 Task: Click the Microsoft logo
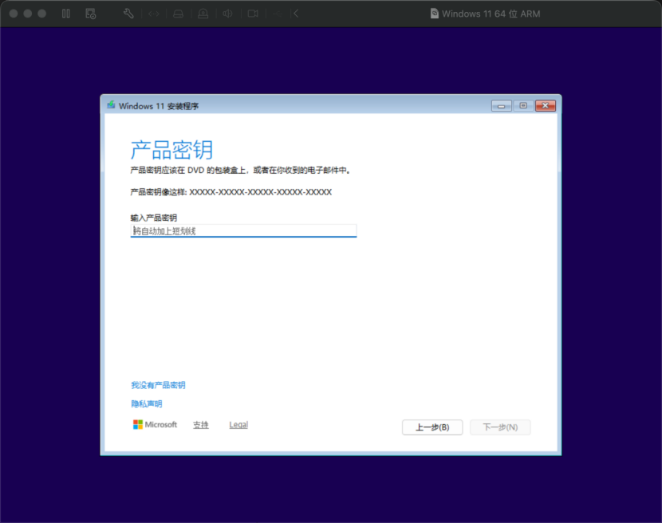point(155,425)
